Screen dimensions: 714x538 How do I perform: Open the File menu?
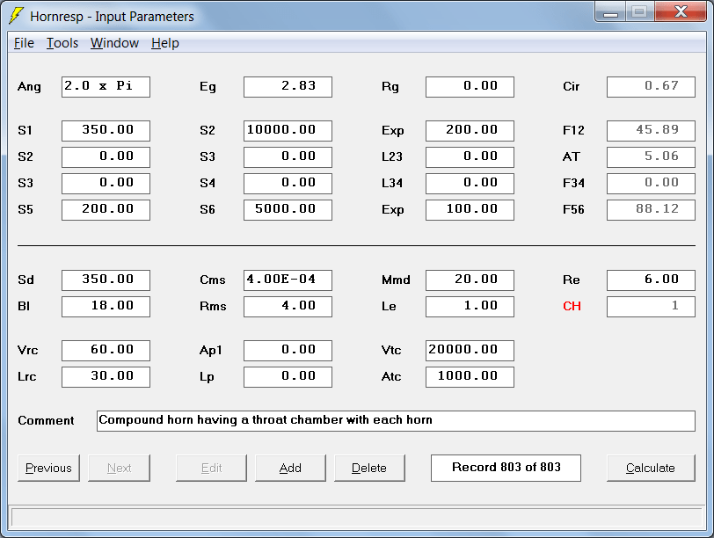tap(24, 43)
